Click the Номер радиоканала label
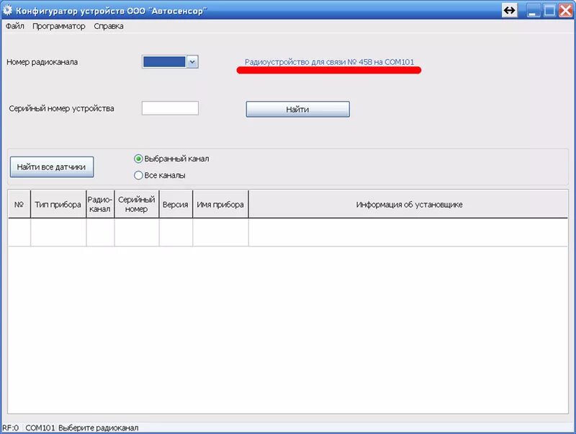The height and width of the screenshot is (434, 576). pos(42,62)
